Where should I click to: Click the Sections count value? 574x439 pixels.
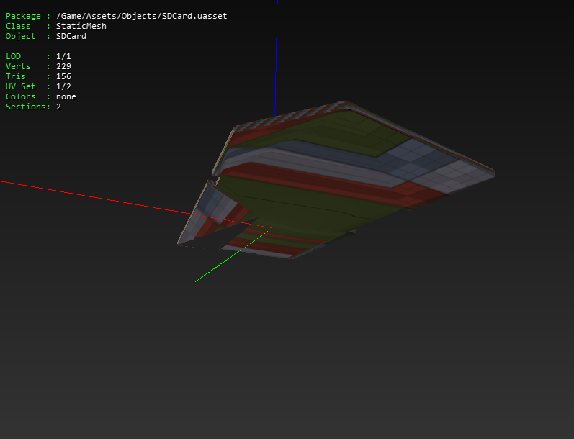(58, 107)
